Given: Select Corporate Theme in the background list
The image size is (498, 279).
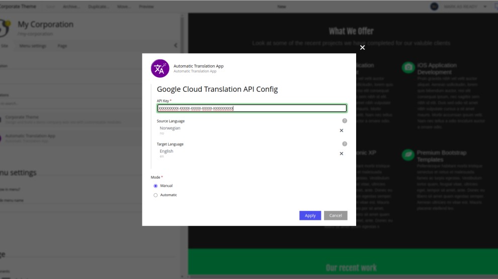Looking at the screenshot, I should 70,119.
